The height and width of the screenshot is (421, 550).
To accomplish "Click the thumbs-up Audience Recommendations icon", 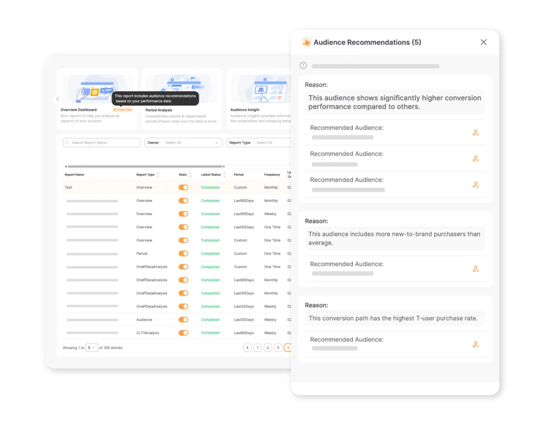I will pyautogui.click(x=306, y=42).
